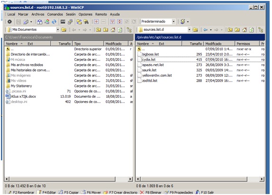Expand the Mis Documentos drive dropdown
The width and height of the screenshot is (272, 195).
pyautogui.click(x=58, y=29)
